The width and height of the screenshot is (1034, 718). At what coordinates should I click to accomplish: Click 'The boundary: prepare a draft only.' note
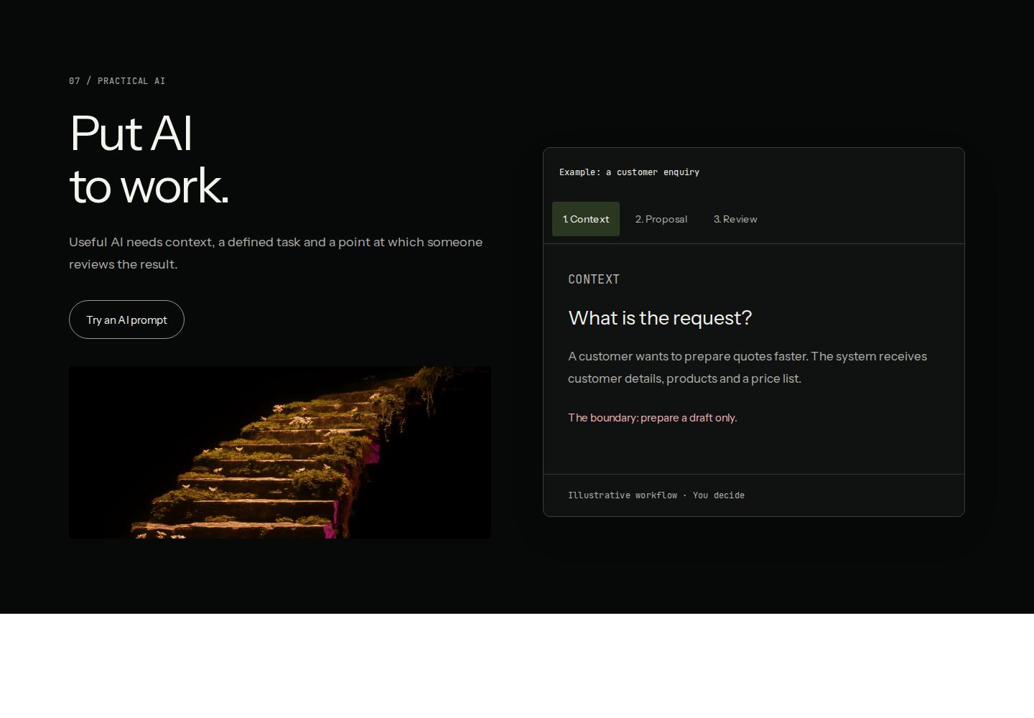pos(653,418)
